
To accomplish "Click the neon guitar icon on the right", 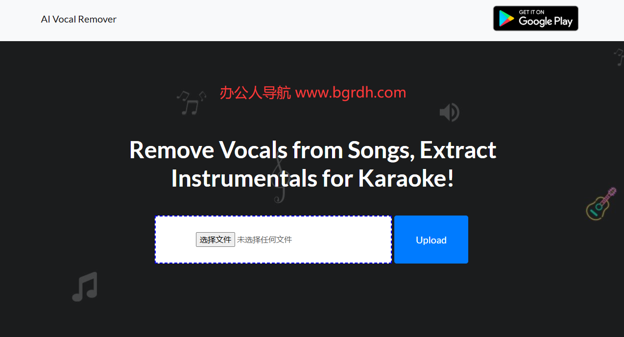I will pos(600,204).
